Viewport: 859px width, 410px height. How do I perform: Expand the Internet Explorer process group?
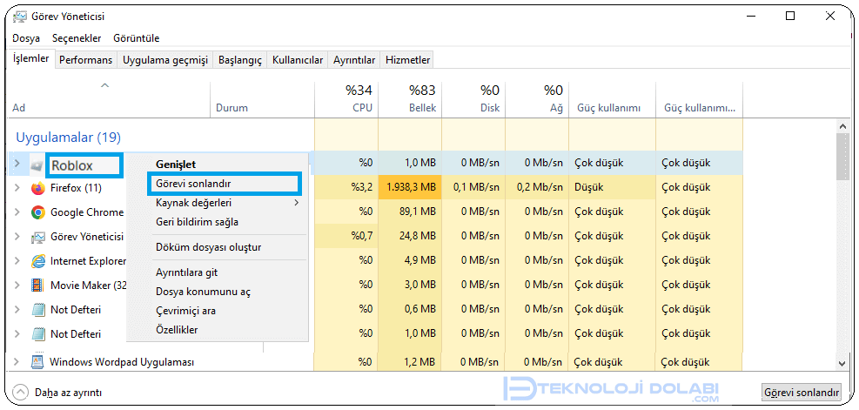17,261
